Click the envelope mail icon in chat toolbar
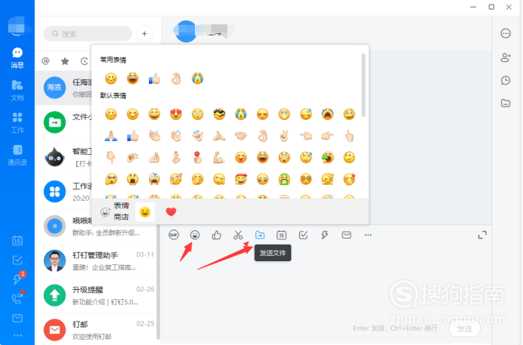 click(347, 235)
